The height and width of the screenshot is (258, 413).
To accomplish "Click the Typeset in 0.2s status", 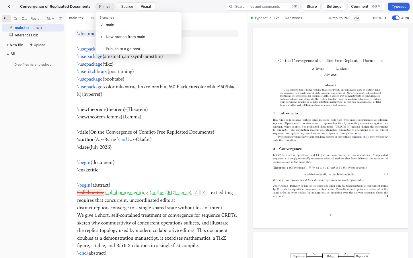I will click(x=265, y=18).
